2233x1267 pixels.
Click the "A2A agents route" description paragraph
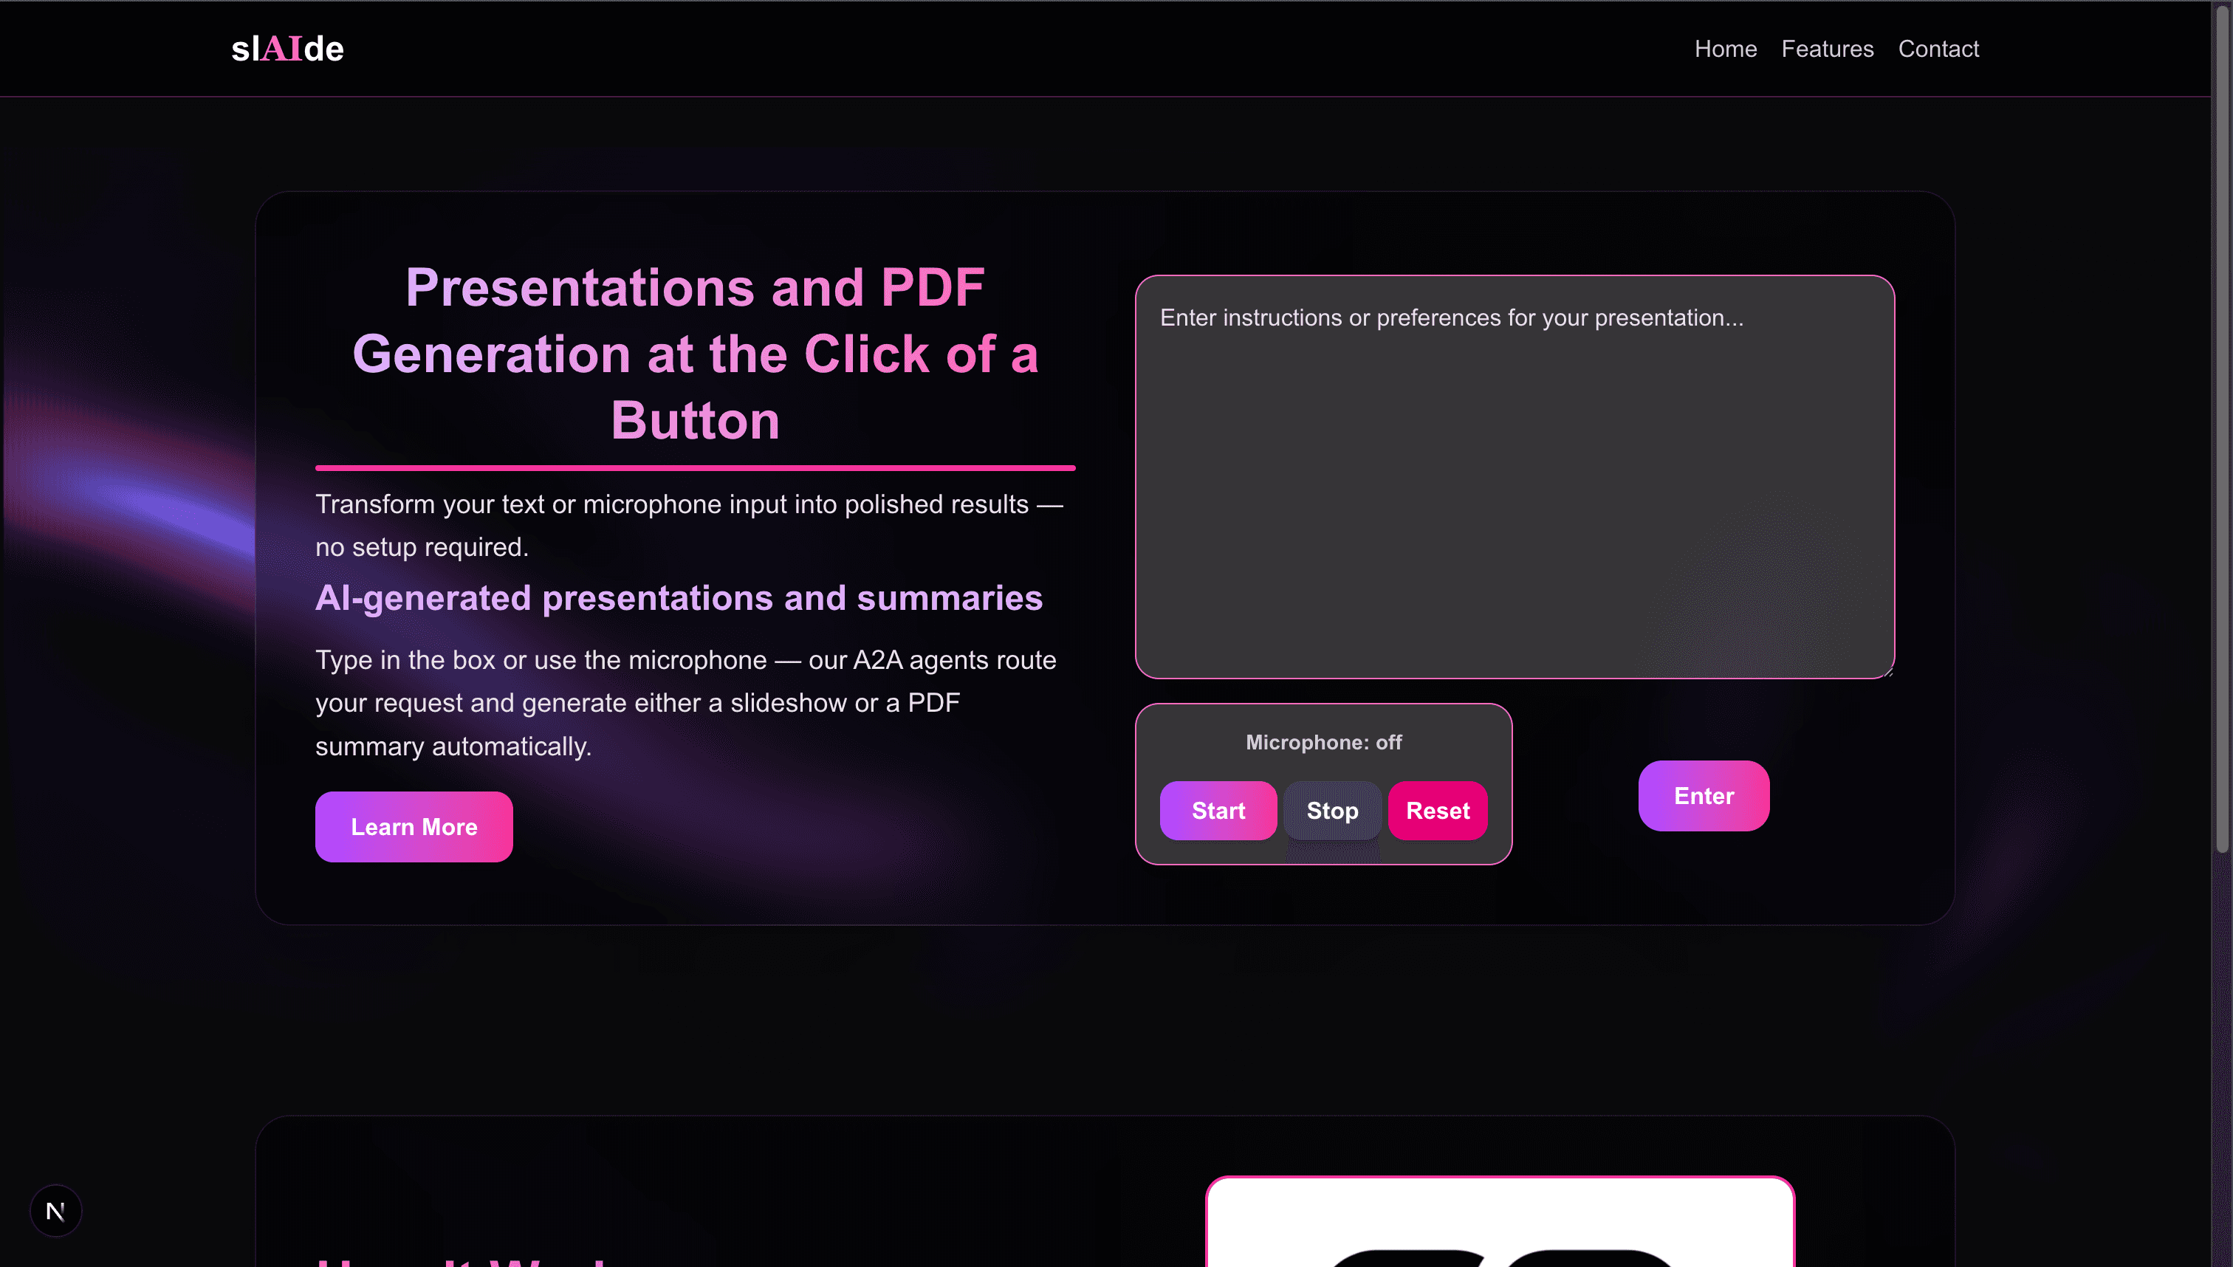(x=686, y=703)
